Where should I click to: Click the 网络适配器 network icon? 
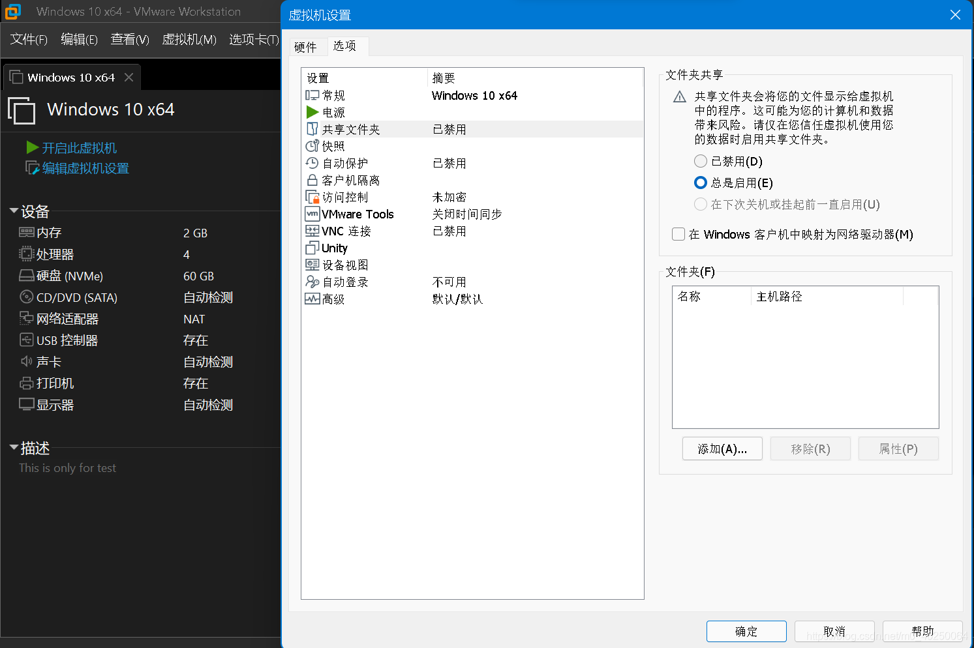pos(26,318)
